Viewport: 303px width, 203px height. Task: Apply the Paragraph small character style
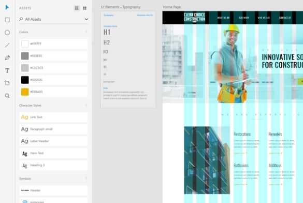[53, 129]
